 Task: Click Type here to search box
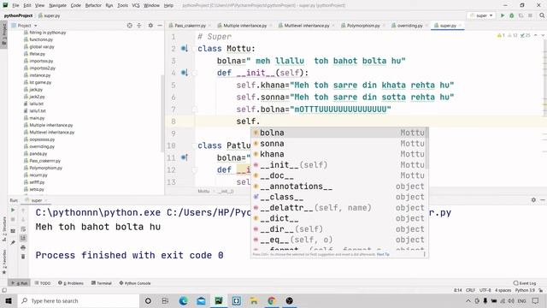(x=79, y=300)
